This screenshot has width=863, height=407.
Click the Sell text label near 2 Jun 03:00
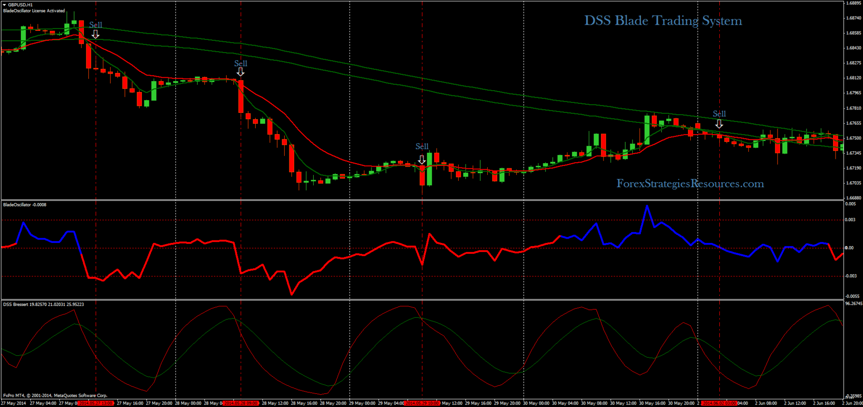[719, 114]
